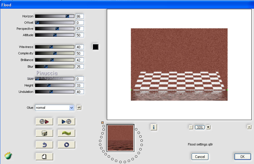This screenshot has height=164, width=254.
Task: Click the Cancel button
Action: [200, 156]
